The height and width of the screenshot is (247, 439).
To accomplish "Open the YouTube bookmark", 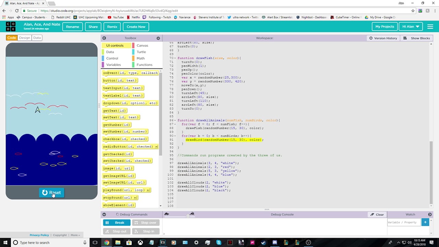I will coord(116,17).
